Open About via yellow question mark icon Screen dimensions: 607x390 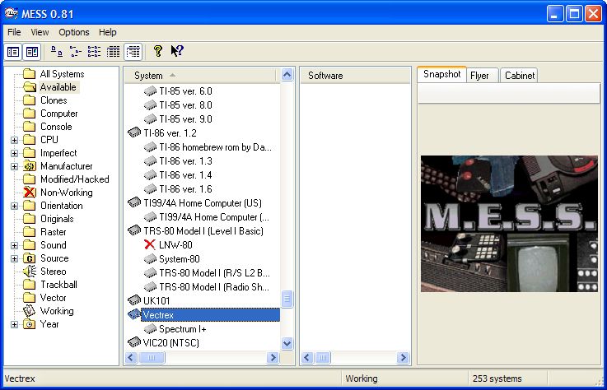point(157,51)
